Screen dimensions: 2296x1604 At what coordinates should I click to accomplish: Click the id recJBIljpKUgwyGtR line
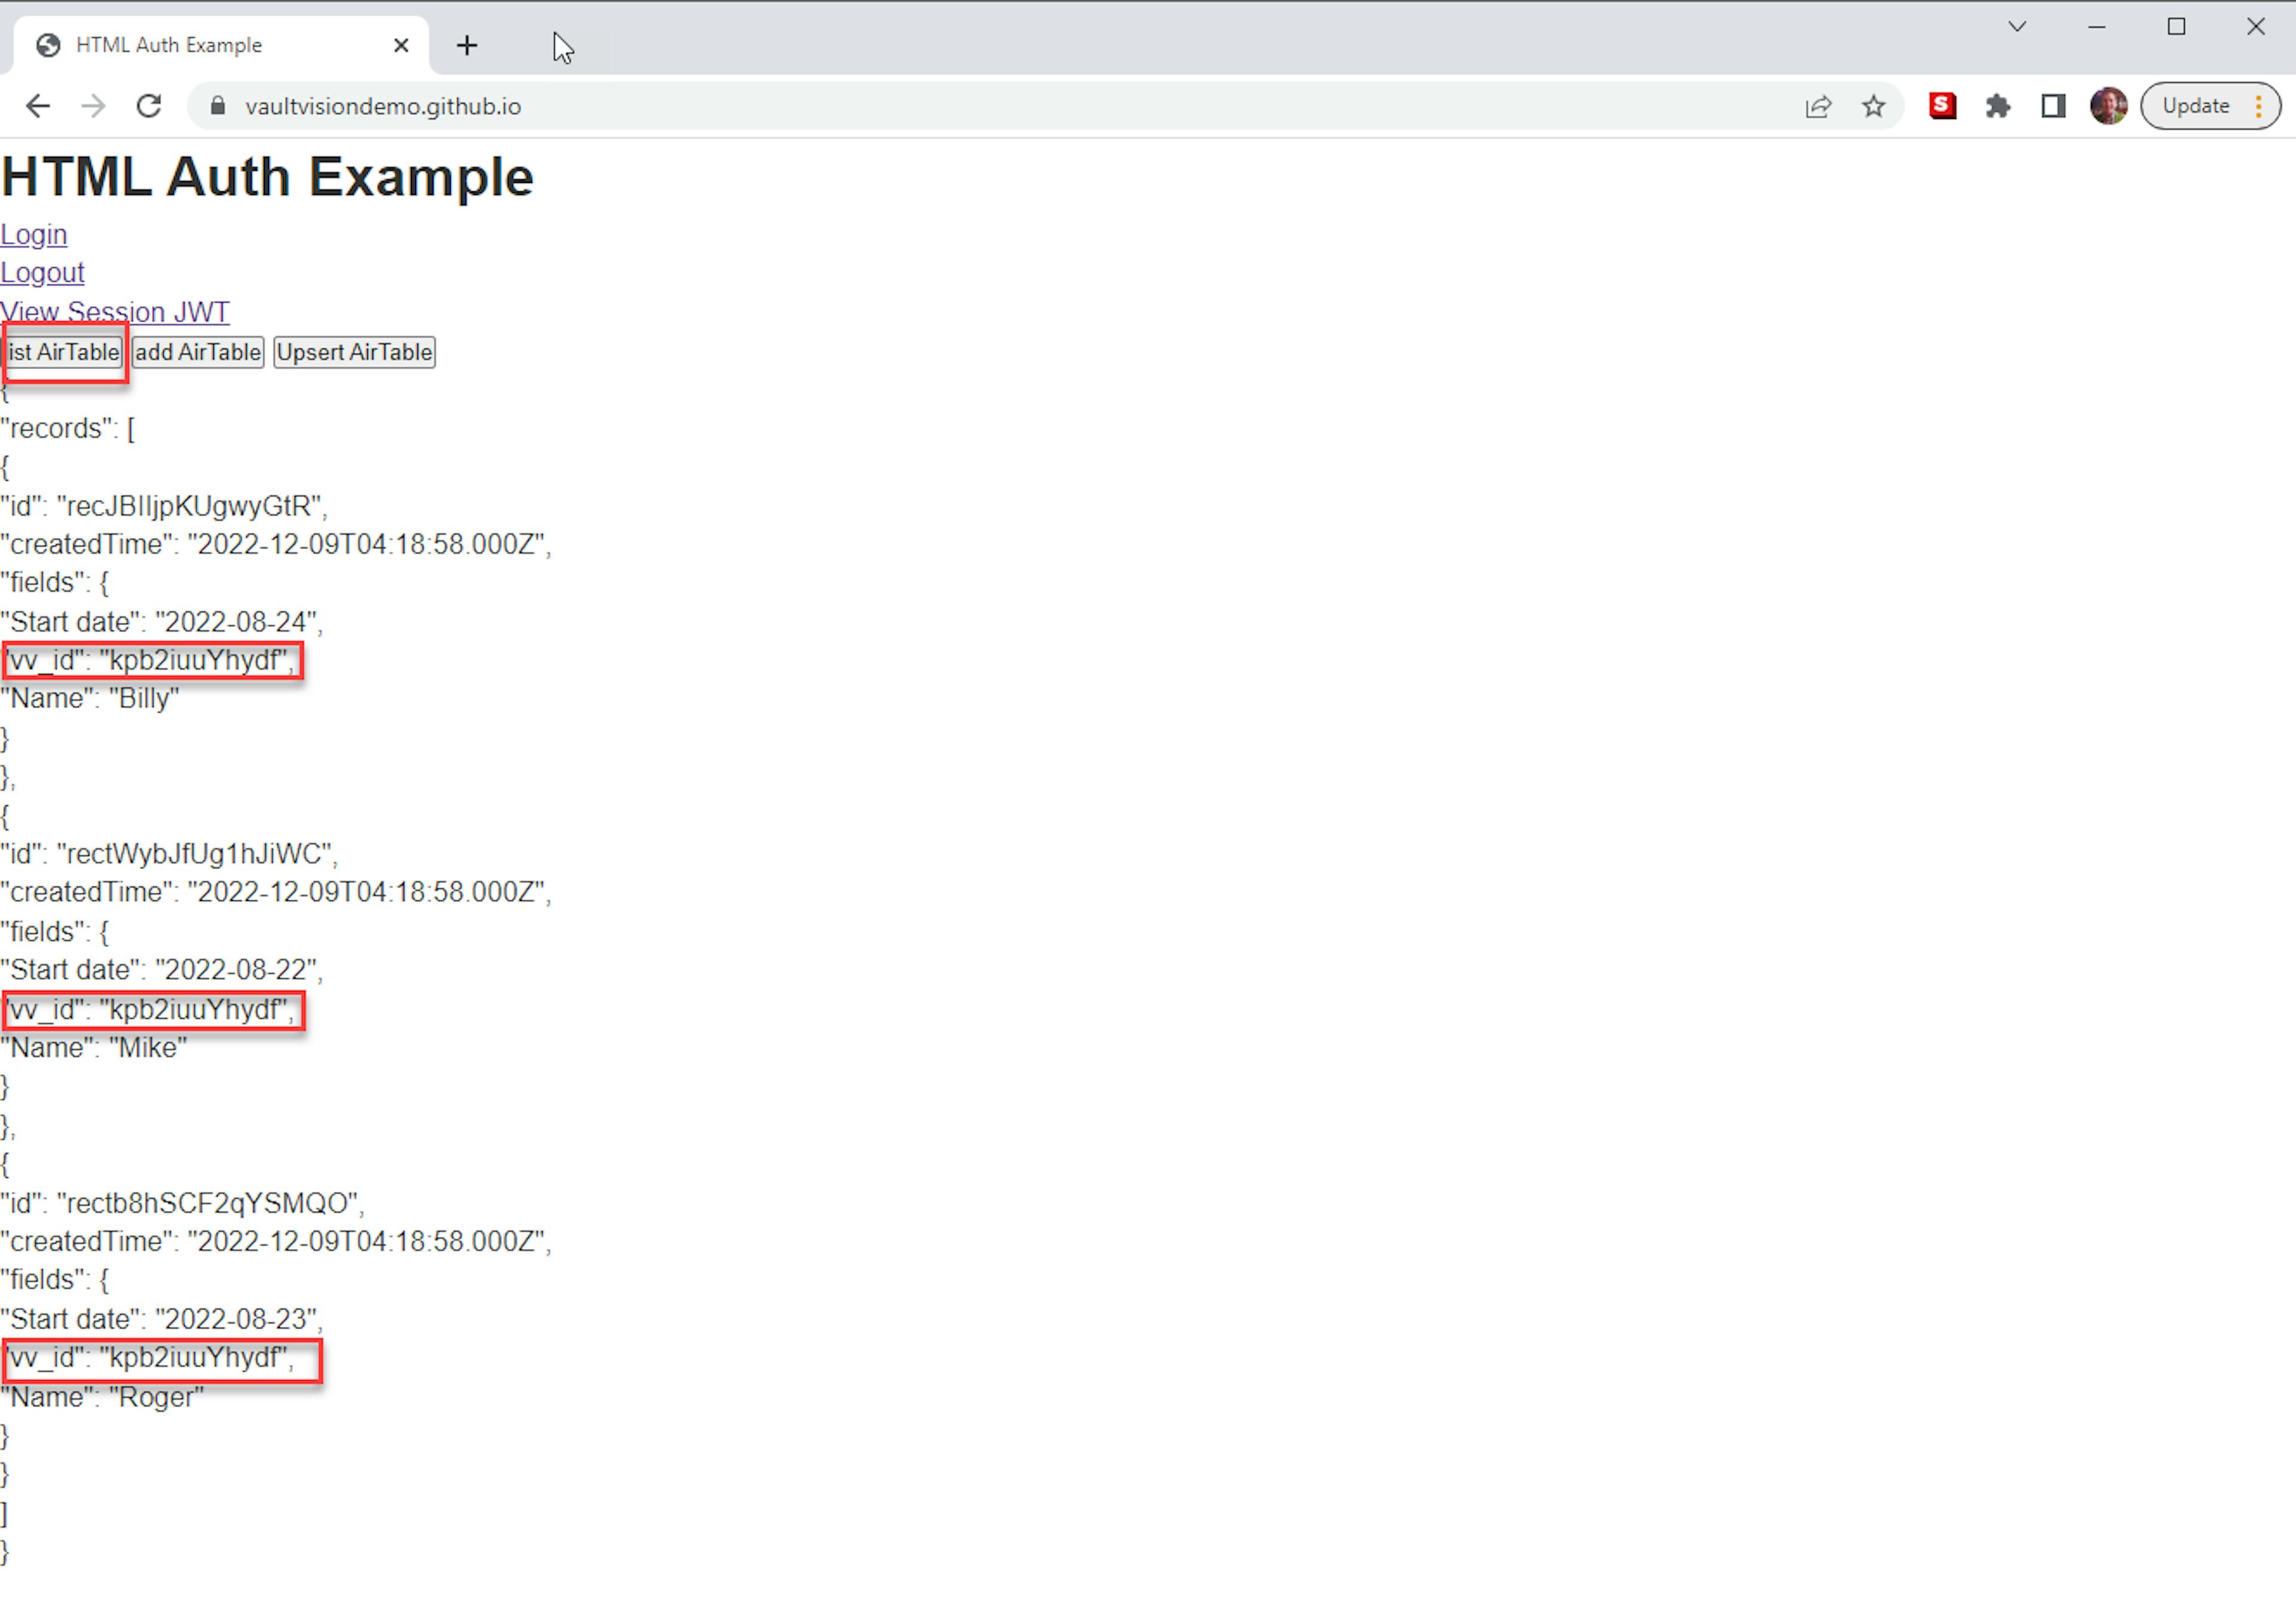pos(164,506)
